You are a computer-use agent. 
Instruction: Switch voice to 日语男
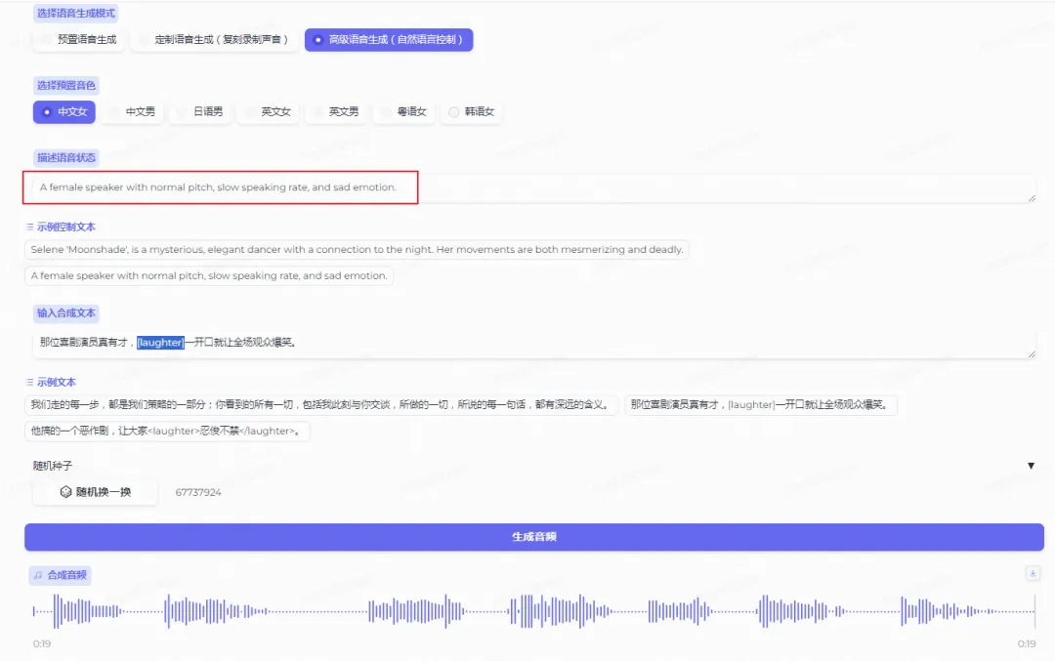pos(200,111)
